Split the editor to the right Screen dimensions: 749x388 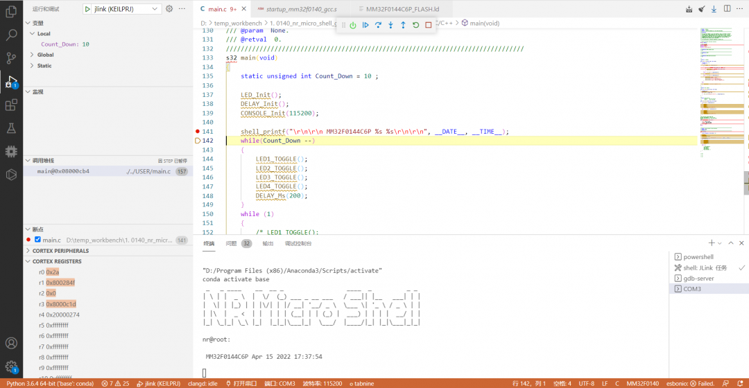[x=727, y=8]
